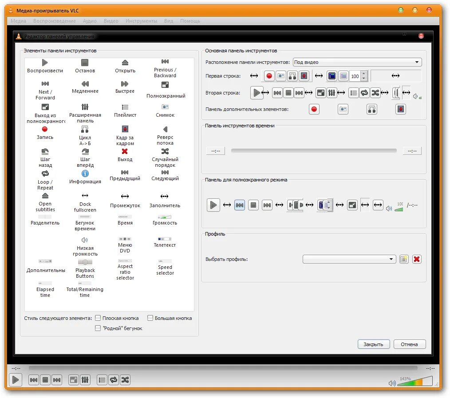This screenshot has width=450, height=398.
Task: Enable the "Родной" бегунок checkbox
Action: [98, 328]
